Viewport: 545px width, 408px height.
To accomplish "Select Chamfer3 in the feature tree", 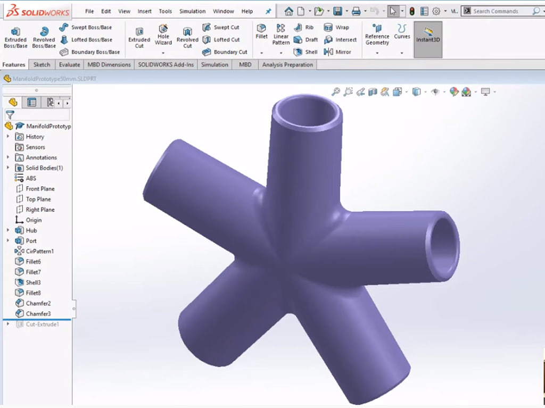I will click(38, 314).
